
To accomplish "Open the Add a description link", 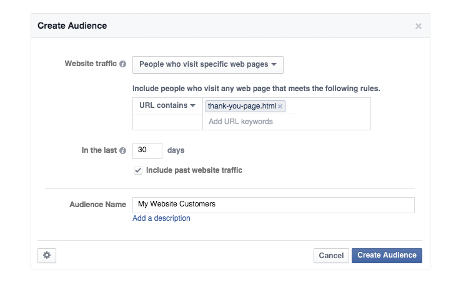I will tap(161, 218).
